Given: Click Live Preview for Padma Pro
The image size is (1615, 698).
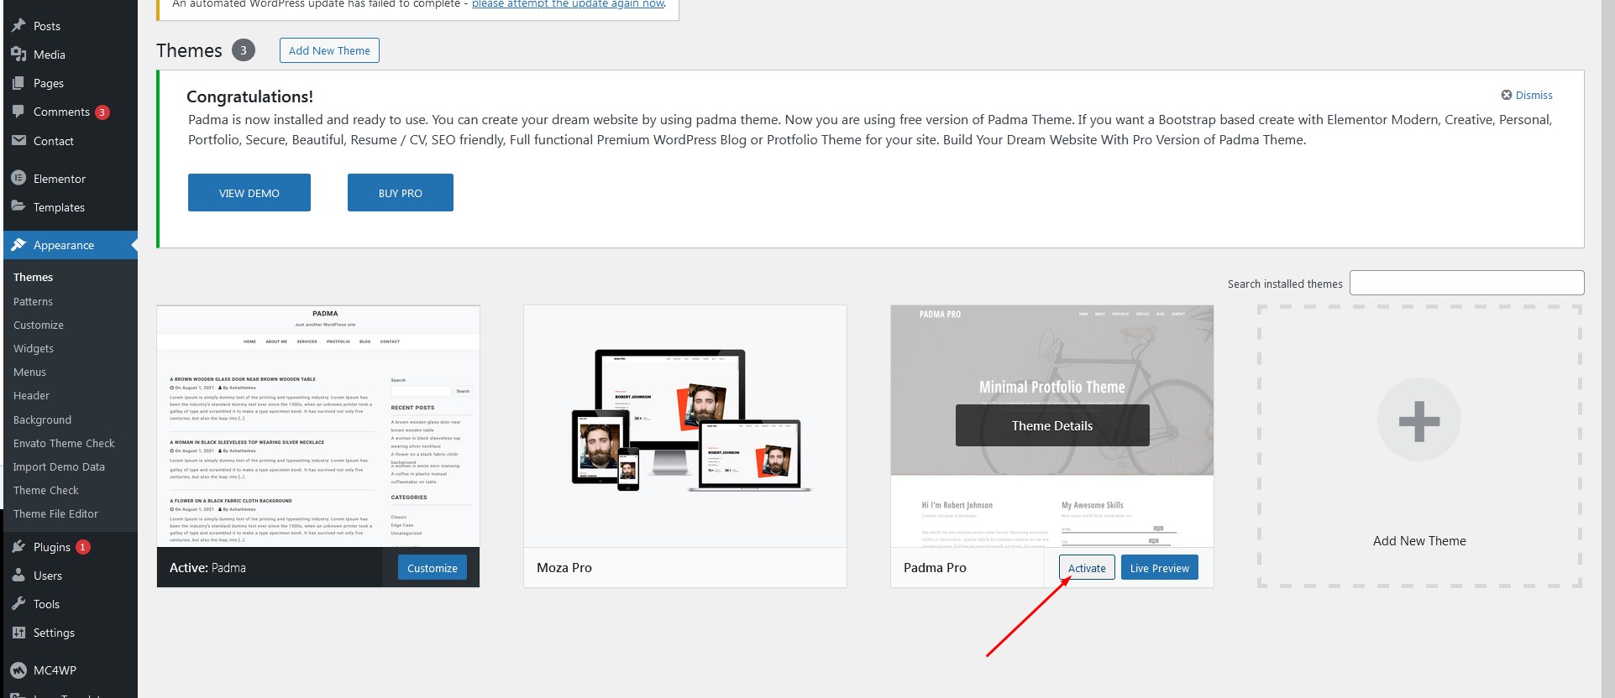Looking at the screenshot, I should [x=1159, y=568].
